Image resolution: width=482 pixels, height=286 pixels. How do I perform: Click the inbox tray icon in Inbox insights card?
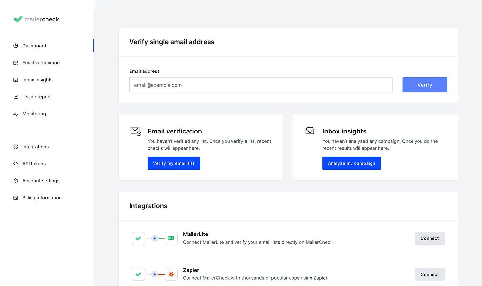pos(310,131)
